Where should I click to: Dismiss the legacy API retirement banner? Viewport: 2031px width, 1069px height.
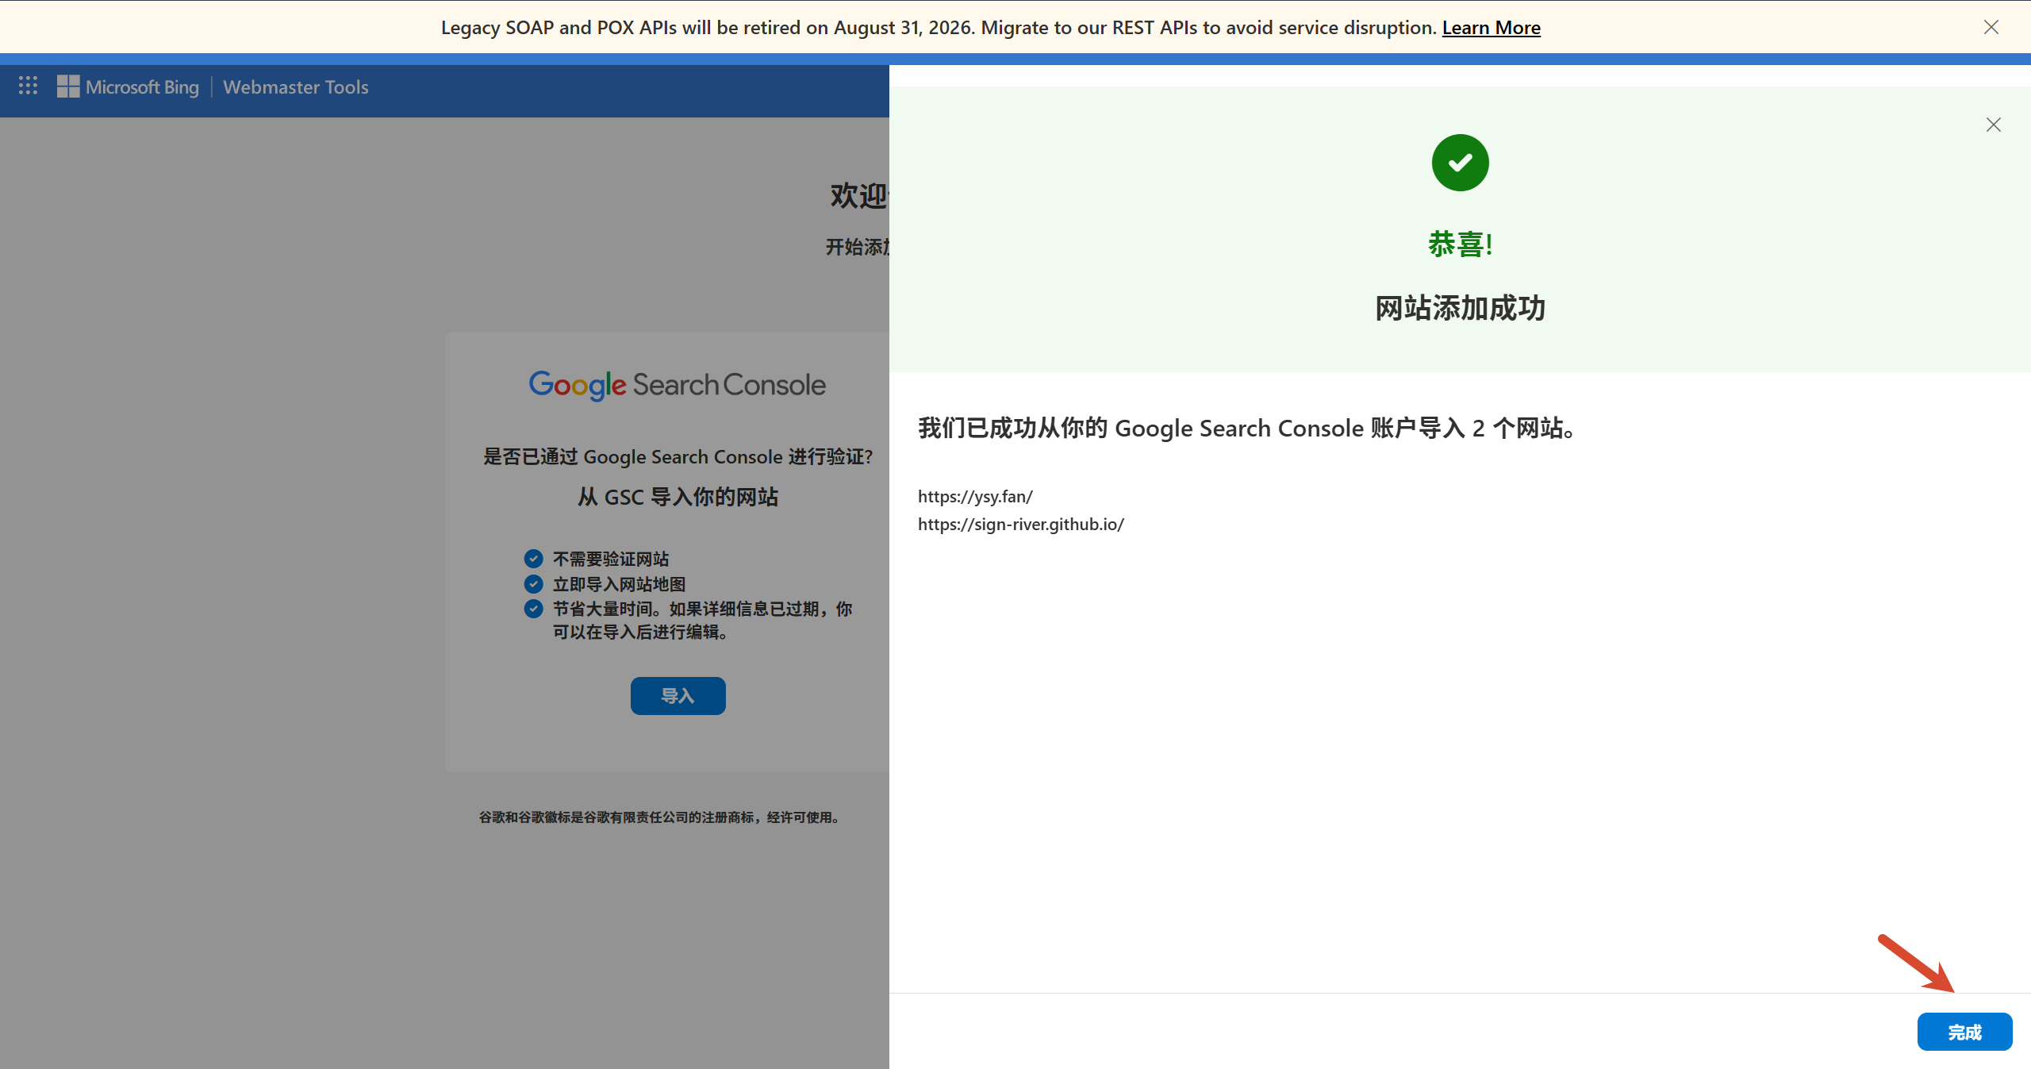pos(1991,27)
